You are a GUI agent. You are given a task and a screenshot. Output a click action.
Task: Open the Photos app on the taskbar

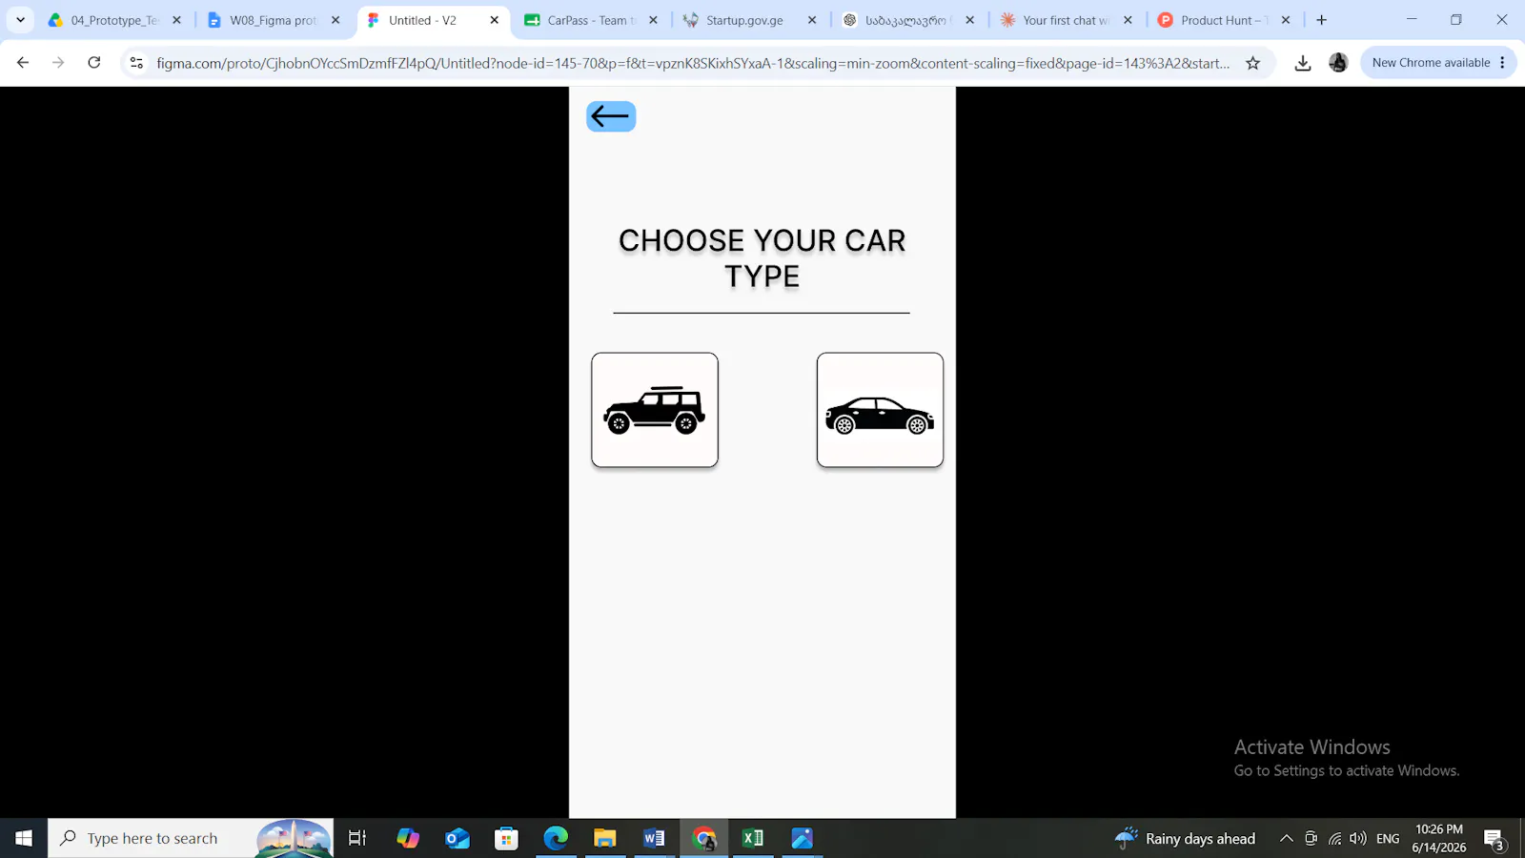pyautogui.click(x=803, y=838)
